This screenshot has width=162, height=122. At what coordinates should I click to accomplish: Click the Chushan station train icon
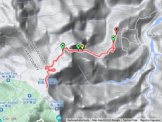57,109
